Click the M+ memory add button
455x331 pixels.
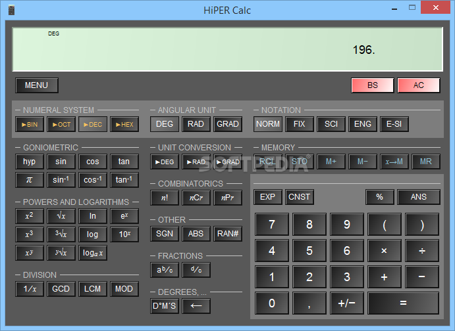331,162
